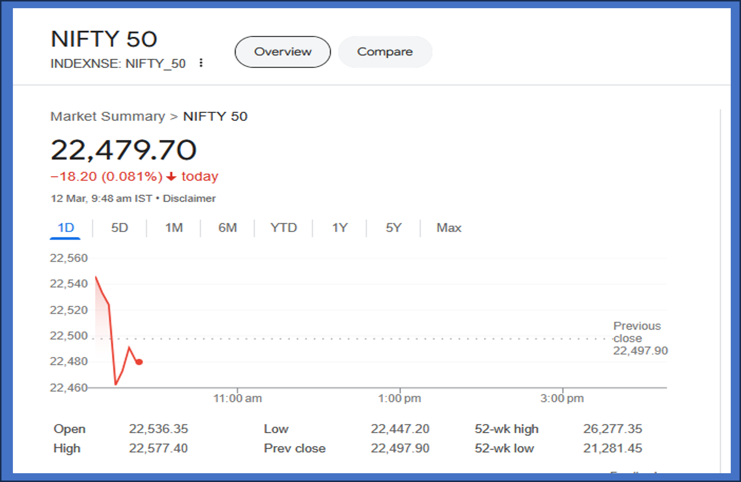
Task: Open the Disclaimer link
Action: click(189, 199)
